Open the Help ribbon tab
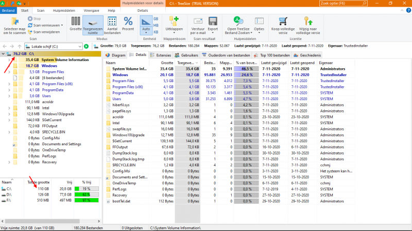The width and height of the screenshot is (412, 231). click(111, 10)
